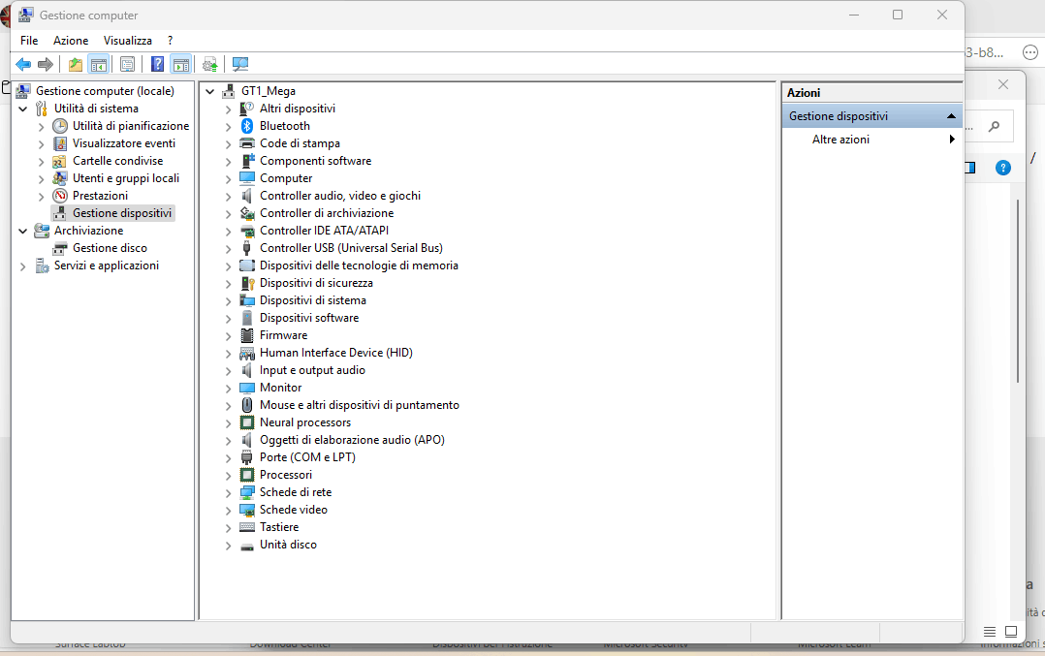Viewport: 1045px width, 656px height.
Task: Expand the Processori category
Action: pos(228,476)
